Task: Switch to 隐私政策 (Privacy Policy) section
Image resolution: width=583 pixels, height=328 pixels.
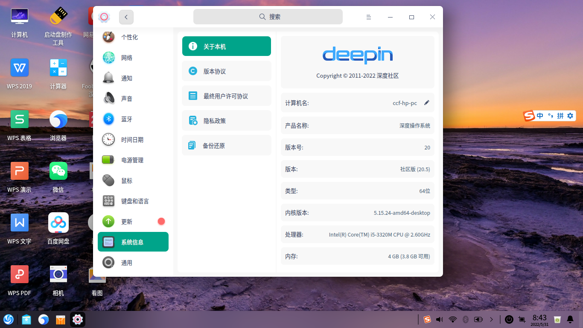Action: (x=226, y=120)
